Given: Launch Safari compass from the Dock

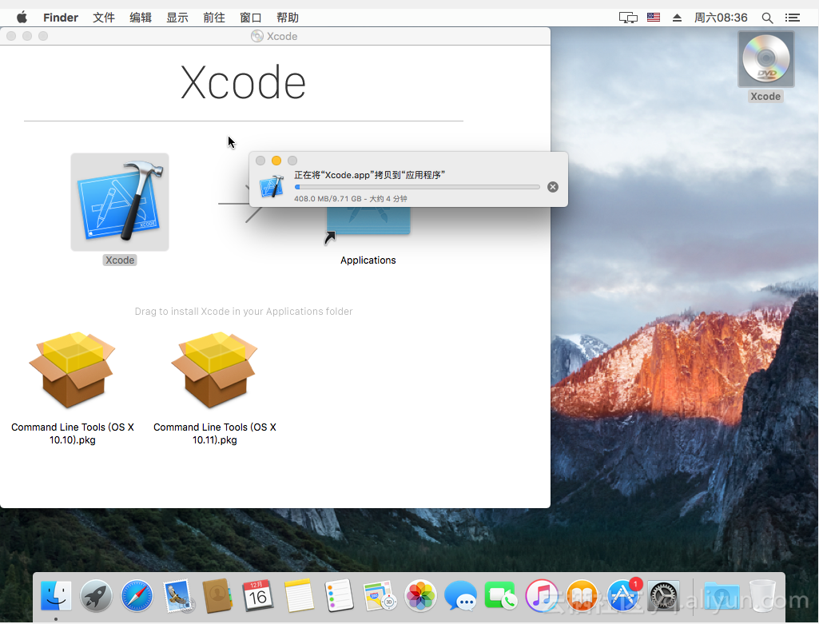Looking at the screenshot, I should (137, 596).
